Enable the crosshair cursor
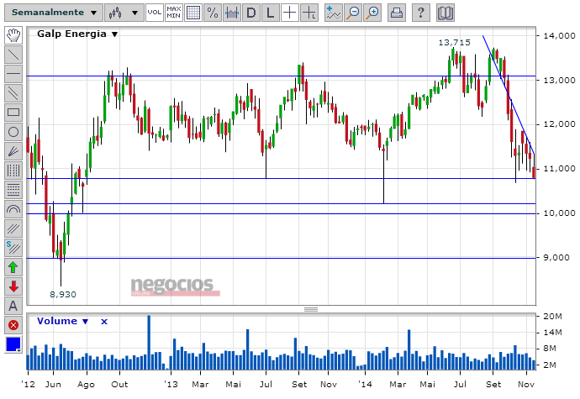Image resolution: width=580 pixels, height=399 pixels. click(x=290, y=13)
